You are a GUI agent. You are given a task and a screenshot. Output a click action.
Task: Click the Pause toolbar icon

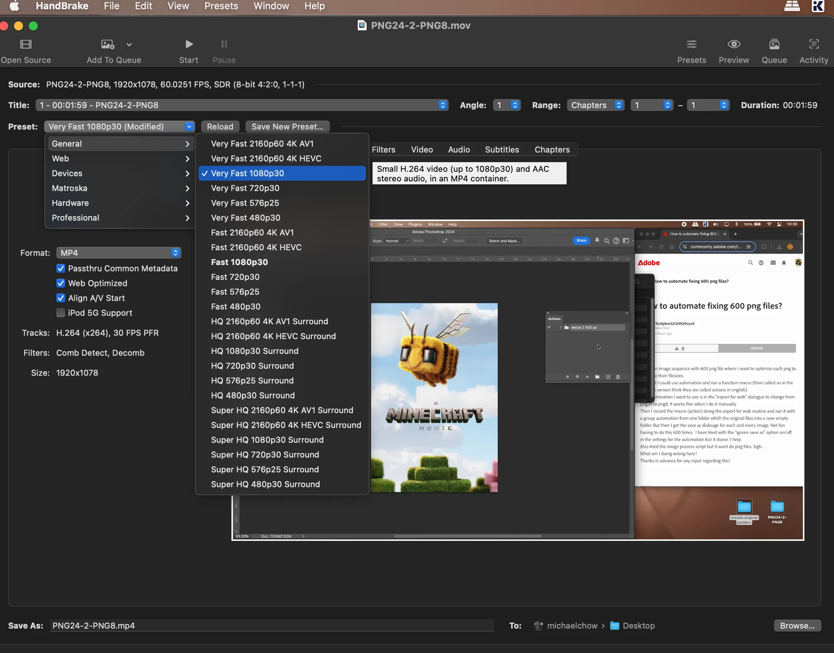224,44
